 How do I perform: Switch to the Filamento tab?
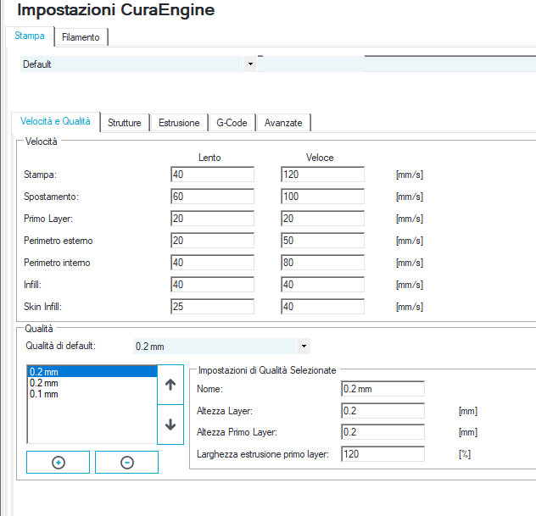(81, 37)
